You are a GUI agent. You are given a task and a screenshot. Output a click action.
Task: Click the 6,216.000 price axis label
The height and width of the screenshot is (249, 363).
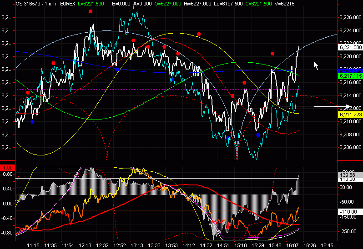tap(350, 82)
